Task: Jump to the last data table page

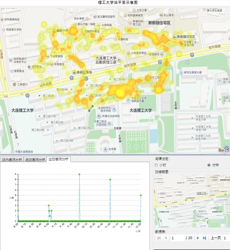Action: (204, 238)
